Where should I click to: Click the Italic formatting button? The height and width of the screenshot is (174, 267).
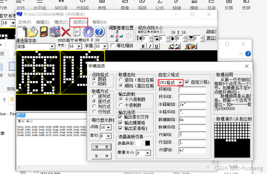(150, 46)
